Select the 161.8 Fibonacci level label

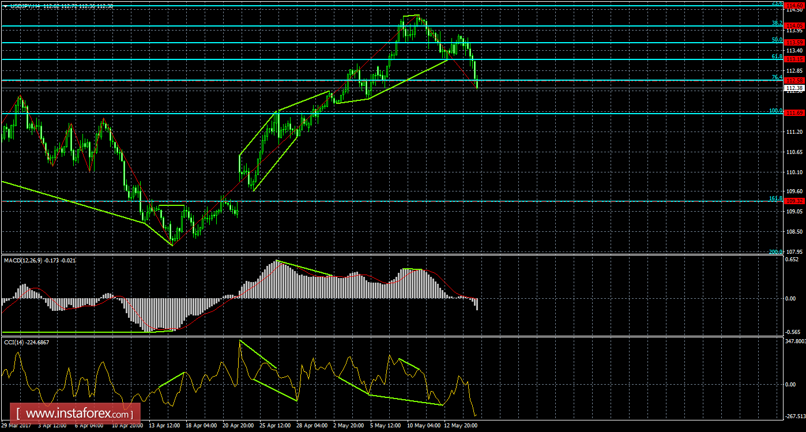775,198
